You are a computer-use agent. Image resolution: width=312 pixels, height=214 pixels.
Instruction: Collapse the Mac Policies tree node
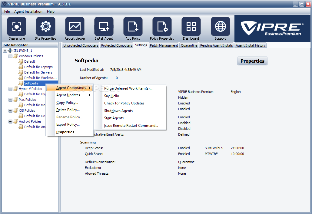(10, 100)
